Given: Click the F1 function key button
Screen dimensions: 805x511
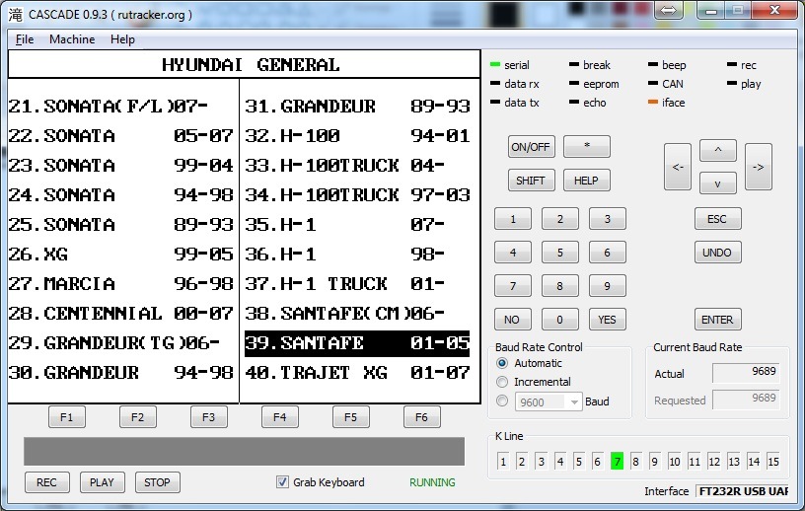Looking at the screenshot, I should (x=67, y=417).
